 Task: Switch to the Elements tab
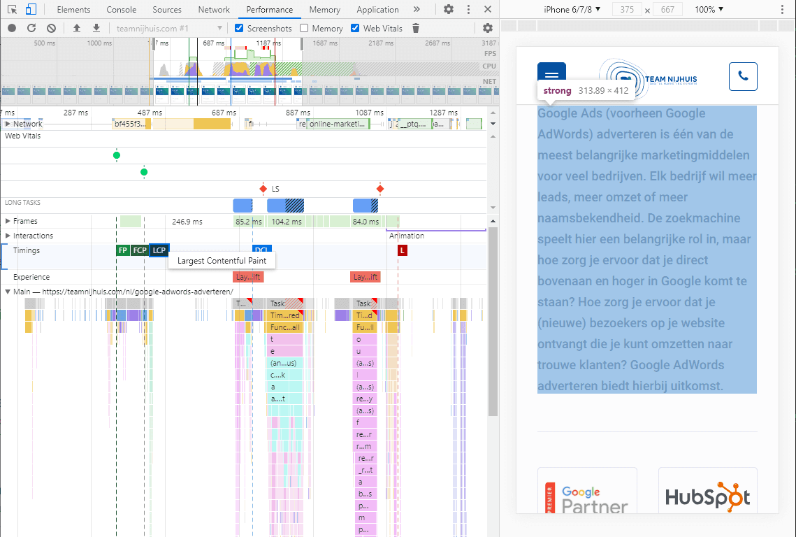pyautogui.click(x=73, y=10)
